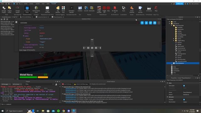The height and width of the screenshot is (113, 201).
Task: Open the DataStore Editor hamburger menu
Action: click(16, 22)
